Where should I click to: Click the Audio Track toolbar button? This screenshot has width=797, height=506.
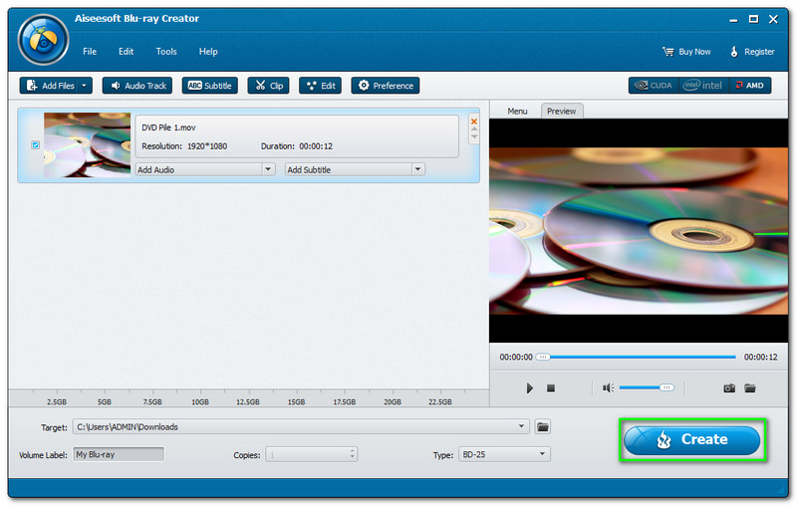pos(138,86)
